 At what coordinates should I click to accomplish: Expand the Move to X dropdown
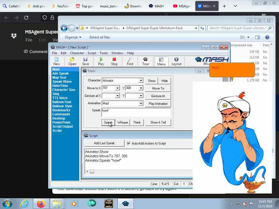(117, 88)
